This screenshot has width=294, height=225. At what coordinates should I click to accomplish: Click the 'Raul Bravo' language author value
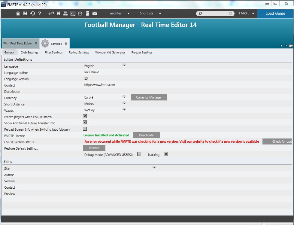(92, 72)
